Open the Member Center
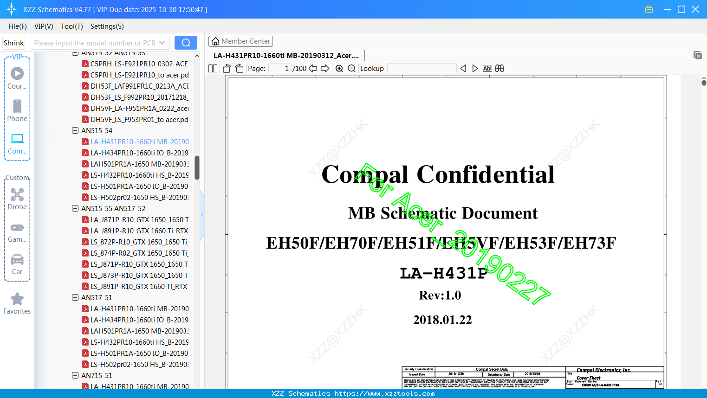This screenshot has width=707, height=398. [240, 41]
